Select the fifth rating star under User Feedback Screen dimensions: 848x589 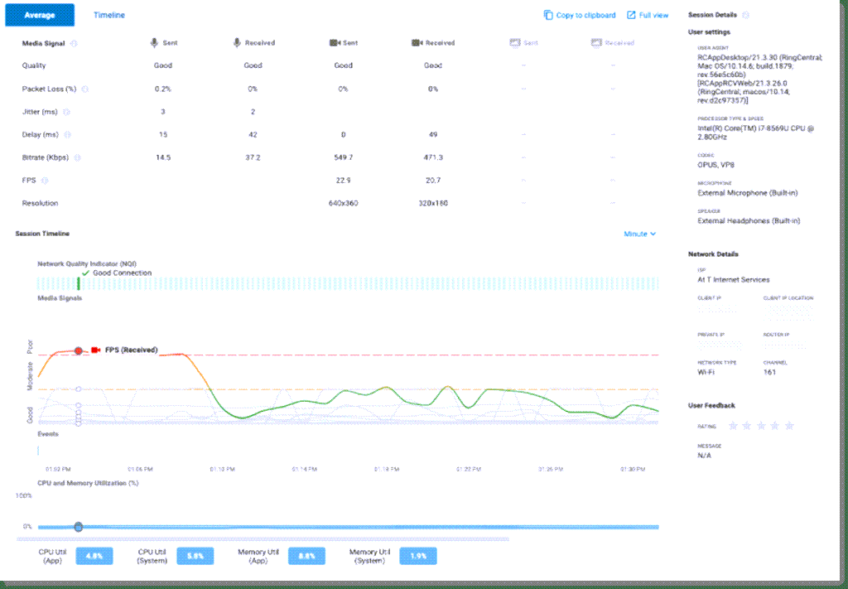(x=788, y=425)
